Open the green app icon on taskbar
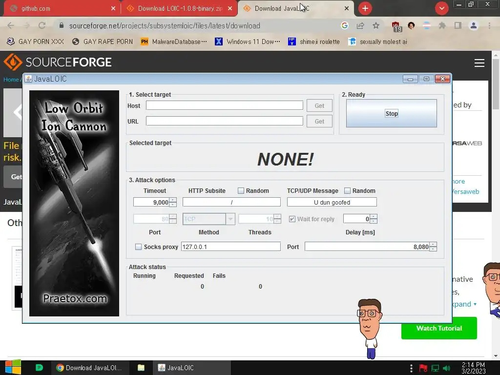 39,368
